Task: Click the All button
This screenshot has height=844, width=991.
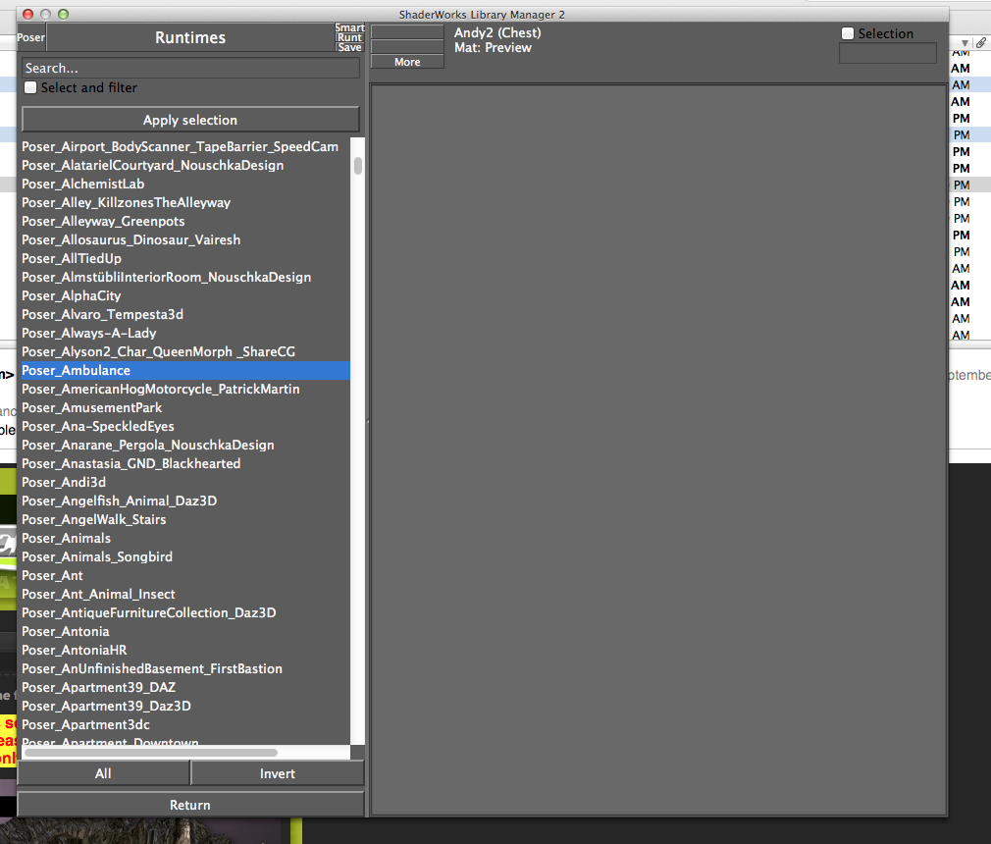Action: pyautogui.click(x=103, y=773)
